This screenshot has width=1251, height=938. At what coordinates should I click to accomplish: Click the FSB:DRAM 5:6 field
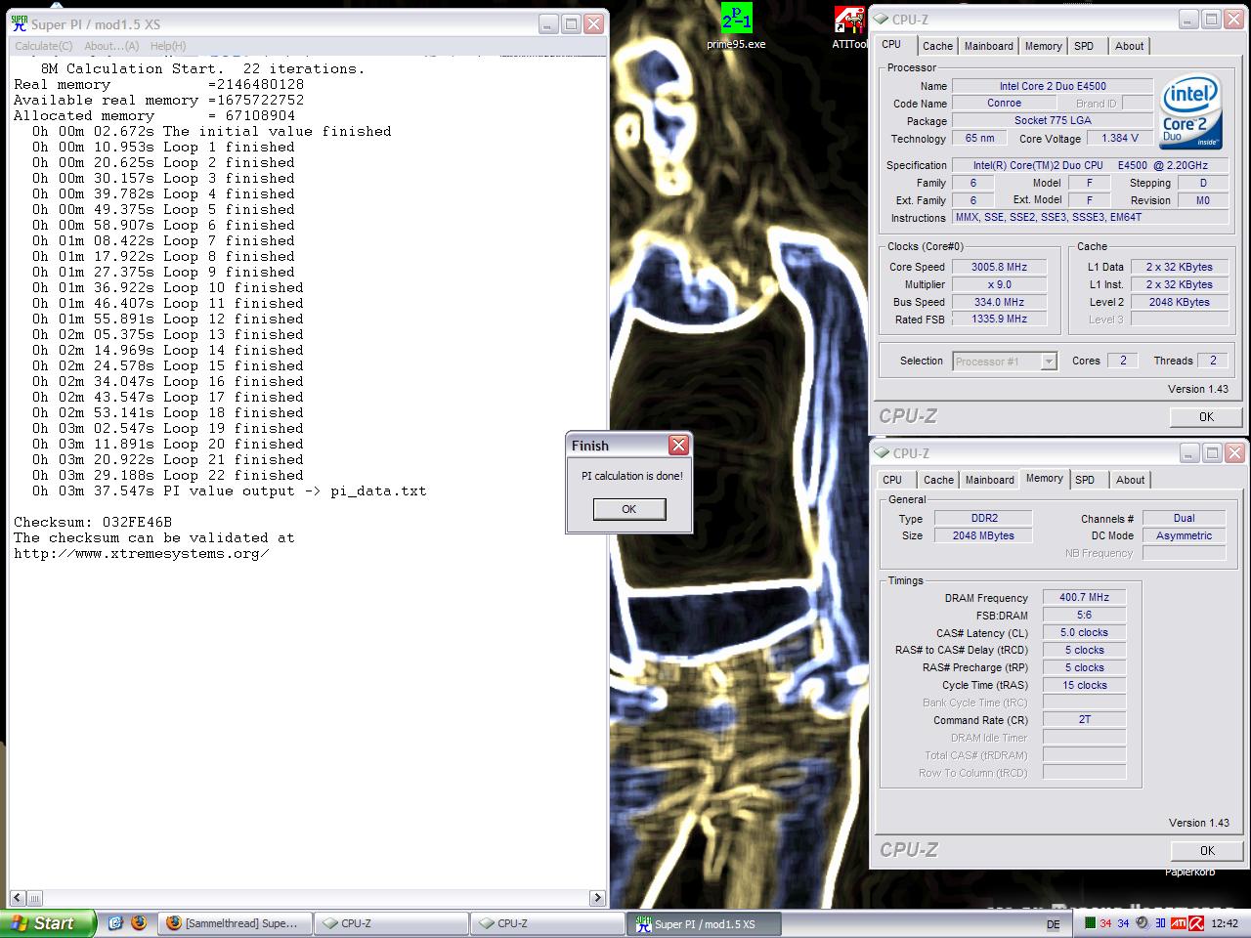pos(1084,615)
